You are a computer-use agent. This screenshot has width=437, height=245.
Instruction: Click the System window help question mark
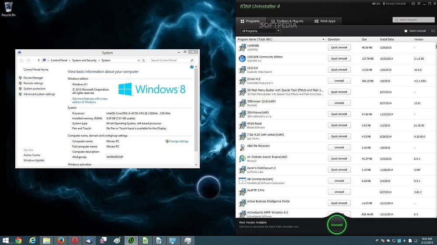coord(191,67)
